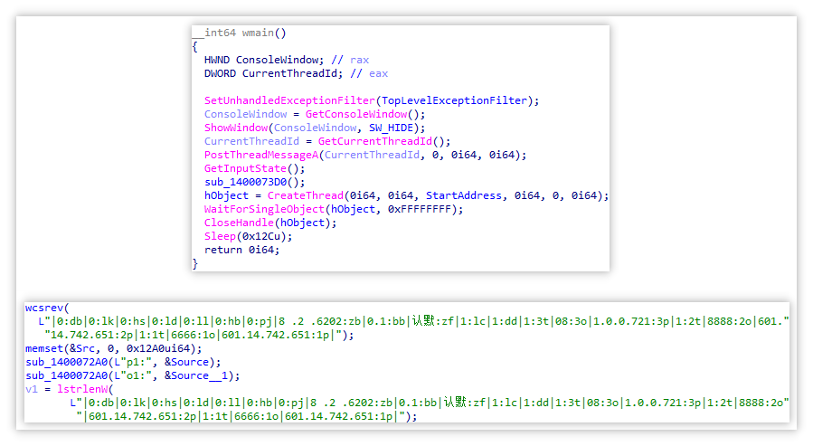This screenshot has width=813, height=446.
Task: Click the GetConsoleWindow function call
Action: [x=356, y=114]
